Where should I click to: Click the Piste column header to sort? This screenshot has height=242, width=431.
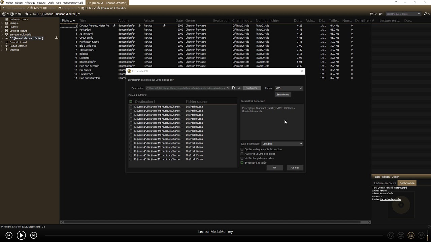(x=69, y=21)
